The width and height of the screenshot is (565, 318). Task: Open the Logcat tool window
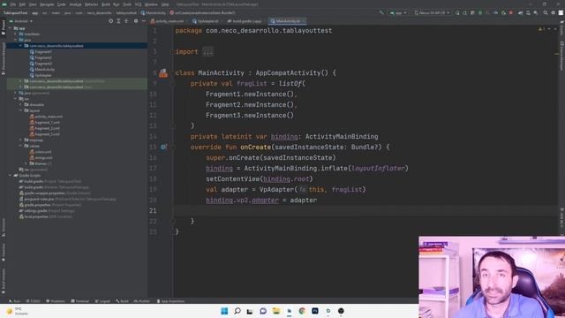(x=102, y=301)
